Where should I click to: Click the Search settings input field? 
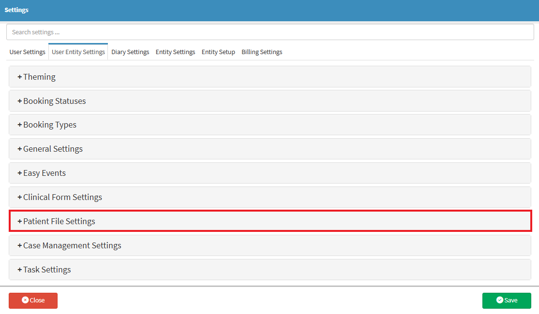click(x=269, y=32)
